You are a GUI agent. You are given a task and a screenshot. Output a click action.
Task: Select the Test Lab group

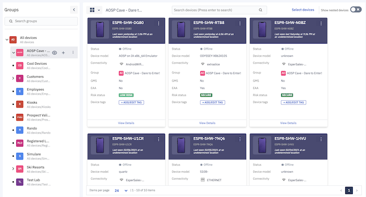33,180
